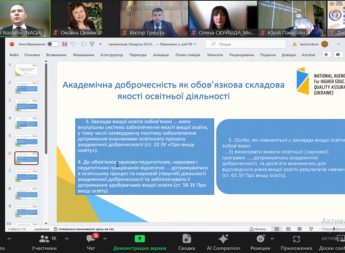Switch to Slide Sorter view icon
This screenshot has height=253, width=345.
(x=288, y=229)
